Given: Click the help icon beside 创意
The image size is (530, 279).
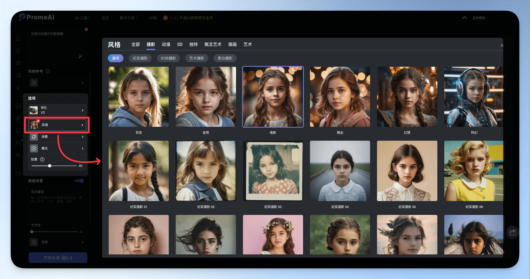Looking at the screenshot, I should point(42,159).
